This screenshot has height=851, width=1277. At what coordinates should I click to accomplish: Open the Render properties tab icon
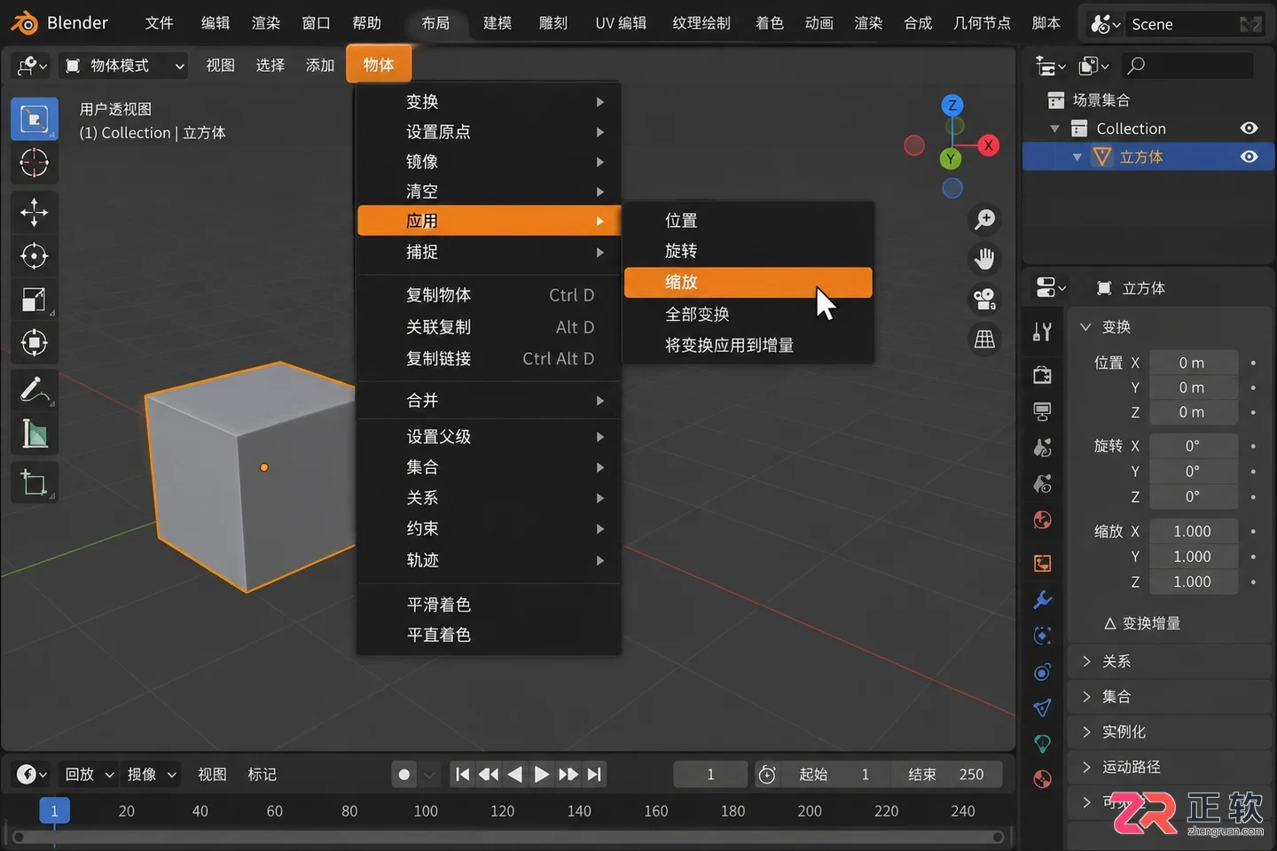pyautogui.click(x=1043, y=374)
